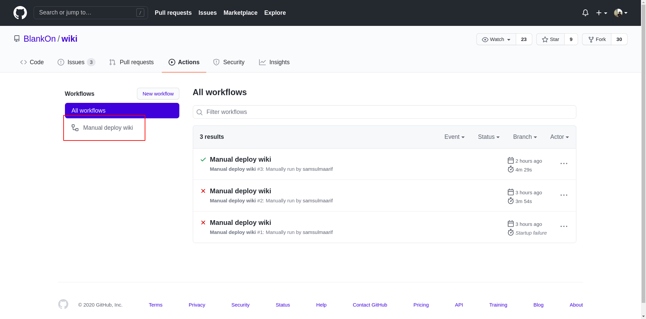This screenshot has height=319, width=646.
Task: Expand the Branch filter dropdown
Action: (525, 137)
